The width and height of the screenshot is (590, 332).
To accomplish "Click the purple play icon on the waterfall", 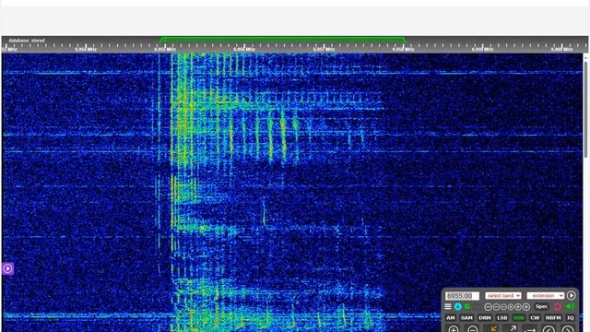I will point(7,268).
